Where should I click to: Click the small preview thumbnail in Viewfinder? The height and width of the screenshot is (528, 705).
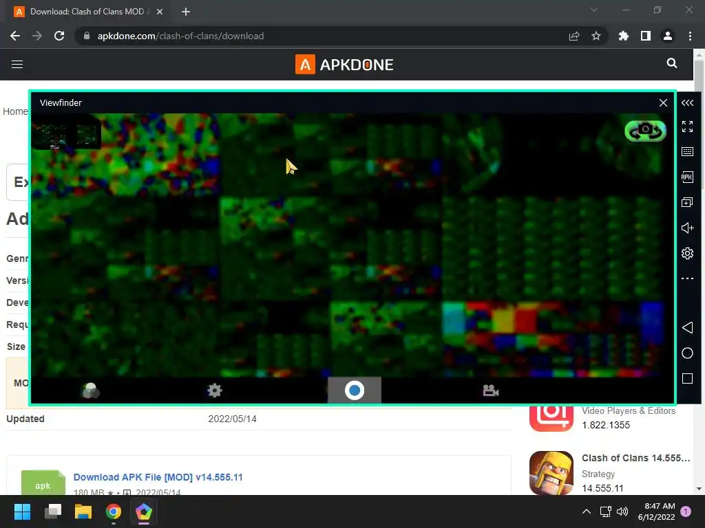click(x=66, y=135)
